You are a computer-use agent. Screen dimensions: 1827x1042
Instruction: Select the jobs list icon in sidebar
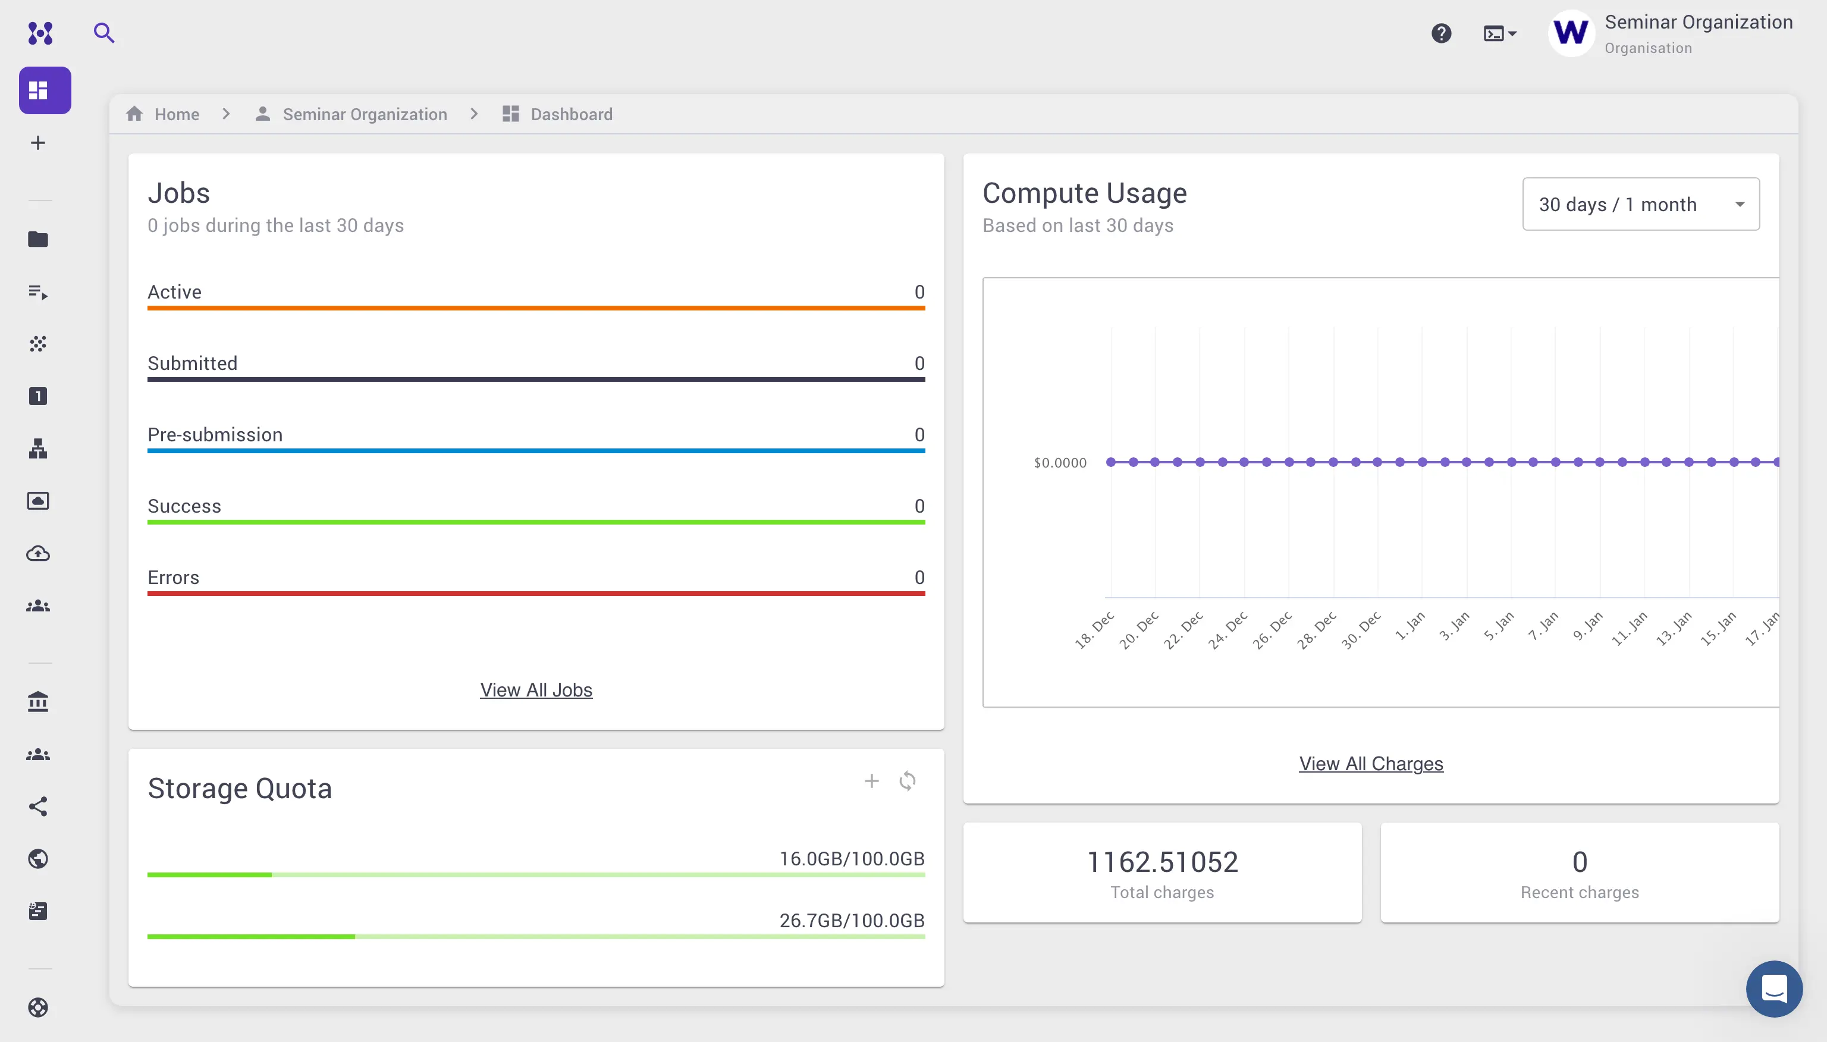(38, 292)
